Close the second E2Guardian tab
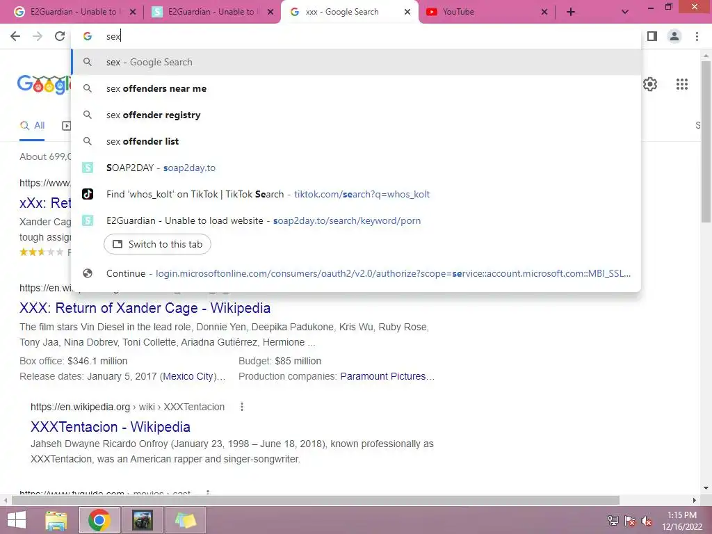The image size is (712, 534). point(270,13)
